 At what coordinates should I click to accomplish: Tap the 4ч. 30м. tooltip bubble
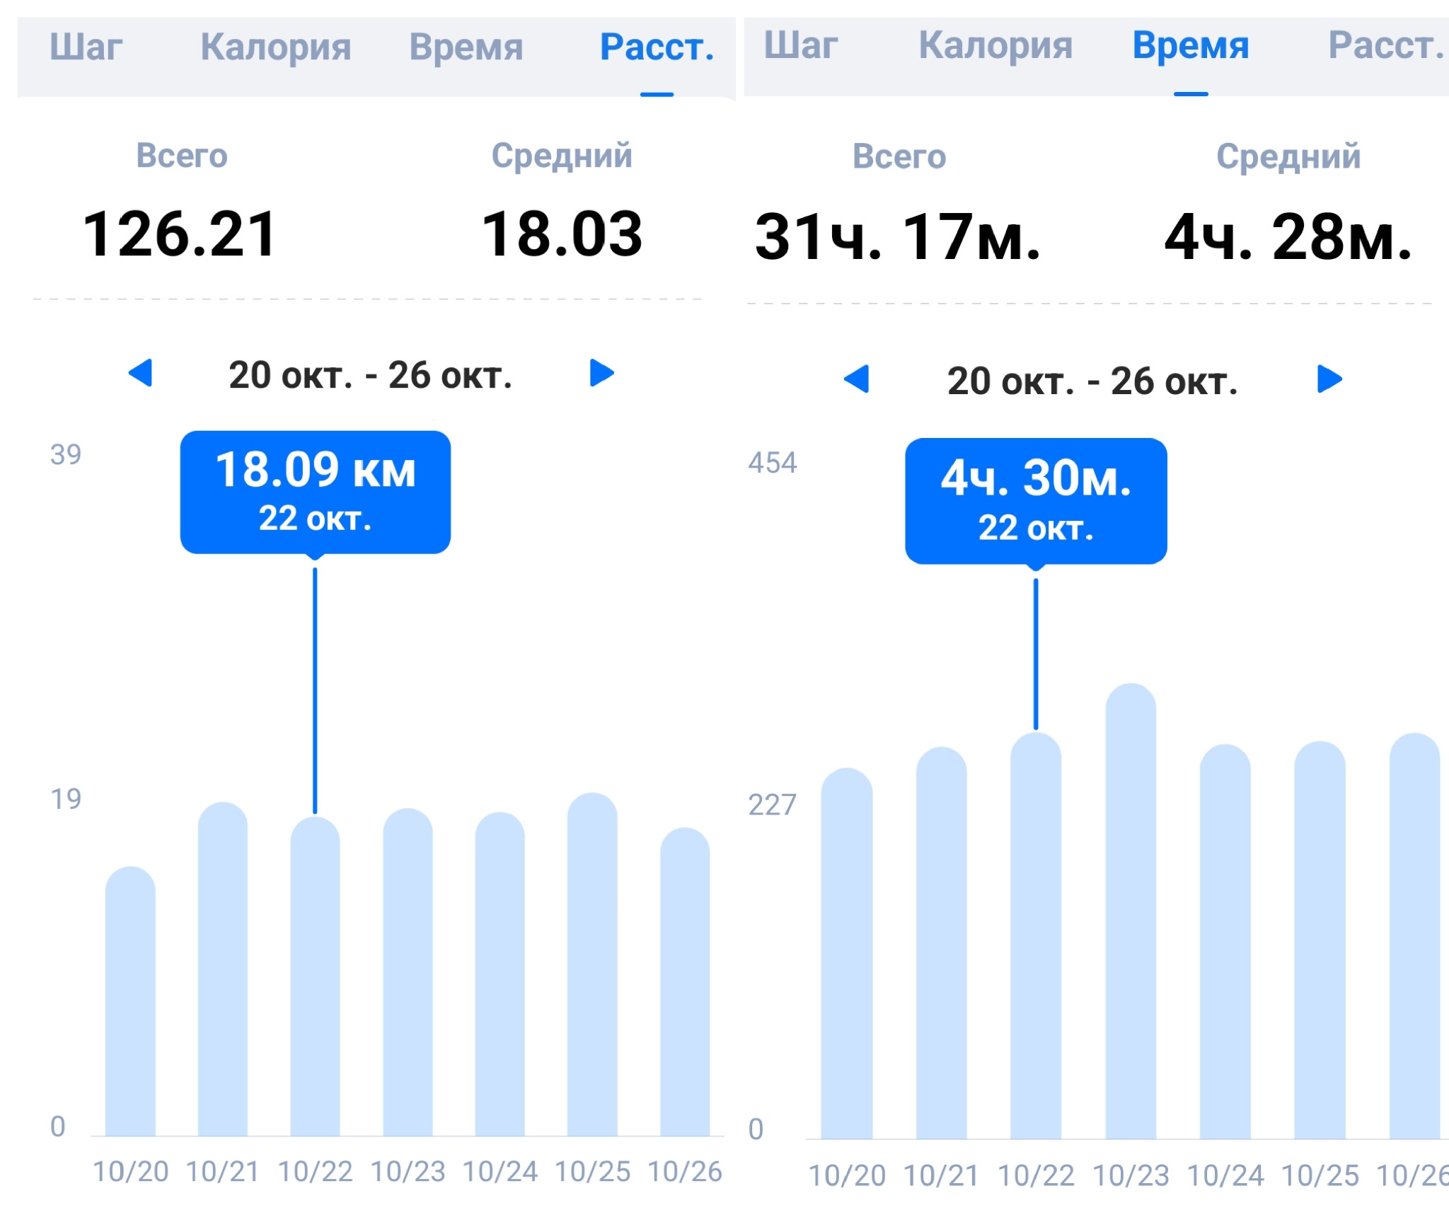(1036, 501)
